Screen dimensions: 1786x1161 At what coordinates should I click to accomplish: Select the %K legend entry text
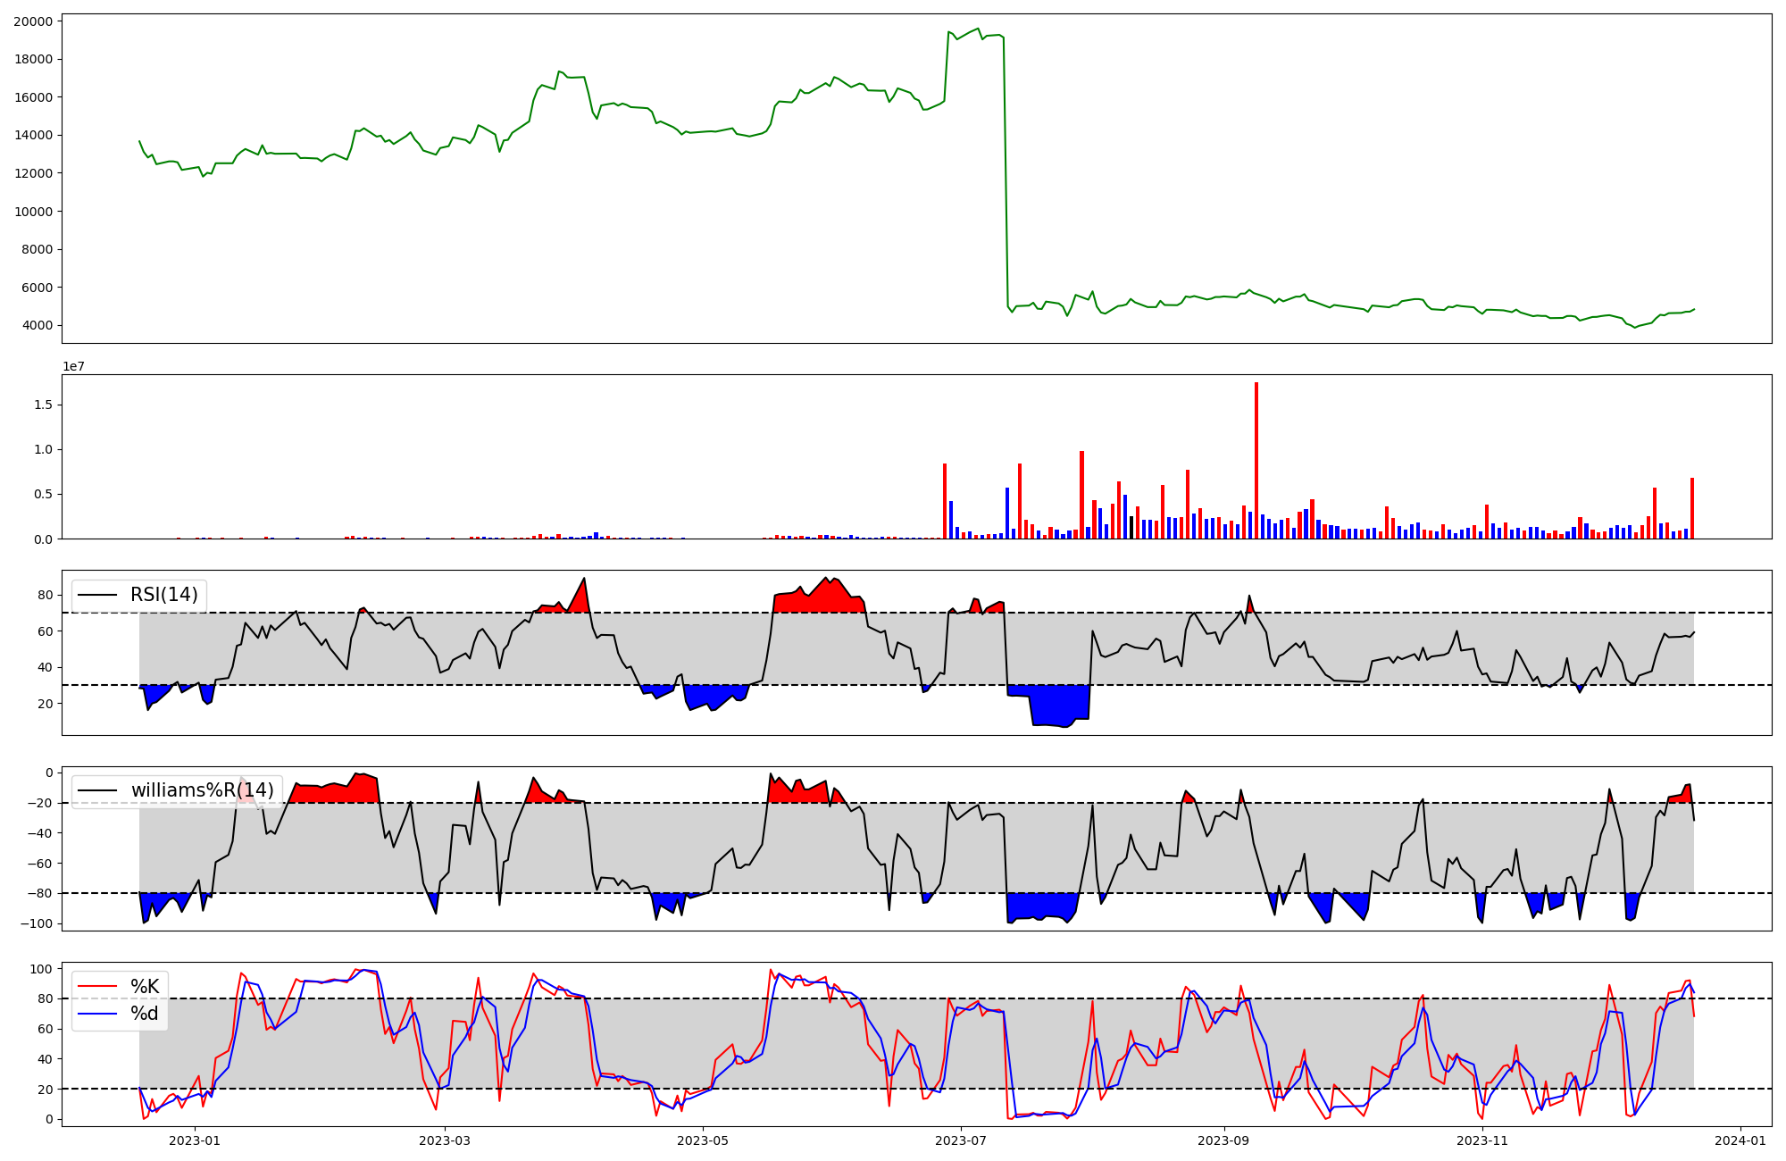[x=145, y=987]
